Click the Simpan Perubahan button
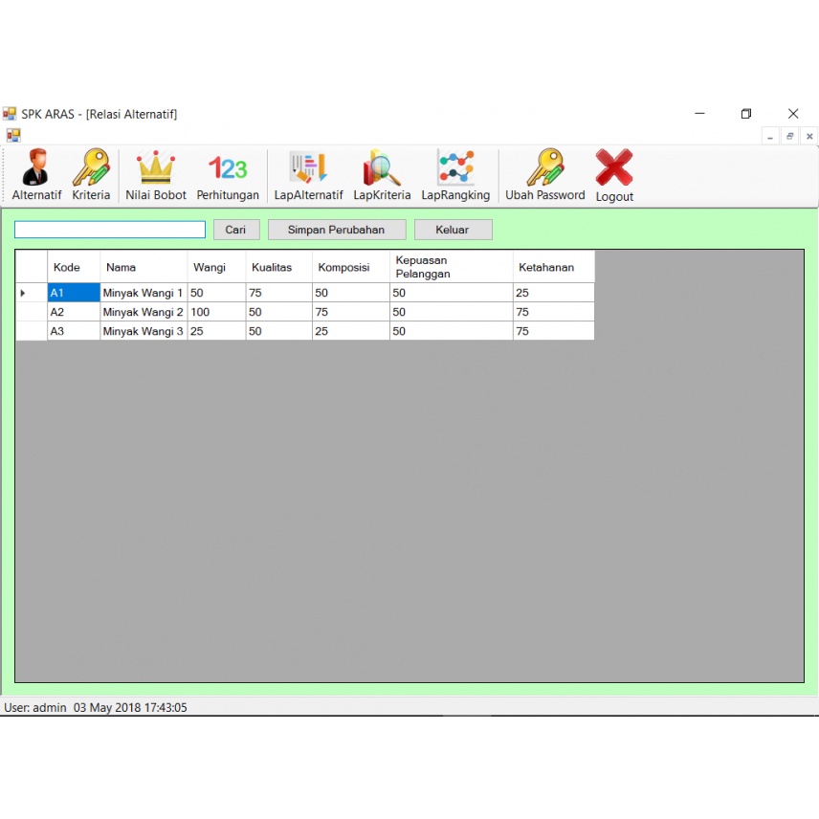Viewport: 819px width, 819px height. tap(337, 230)
